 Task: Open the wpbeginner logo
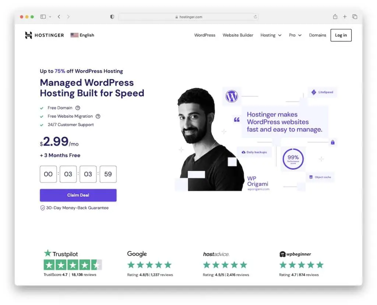(x=295, y=254)
